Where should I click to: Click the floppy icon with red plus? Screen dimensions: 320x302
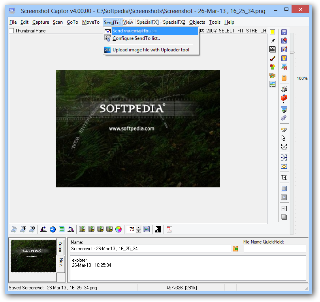tap(284, 40)
